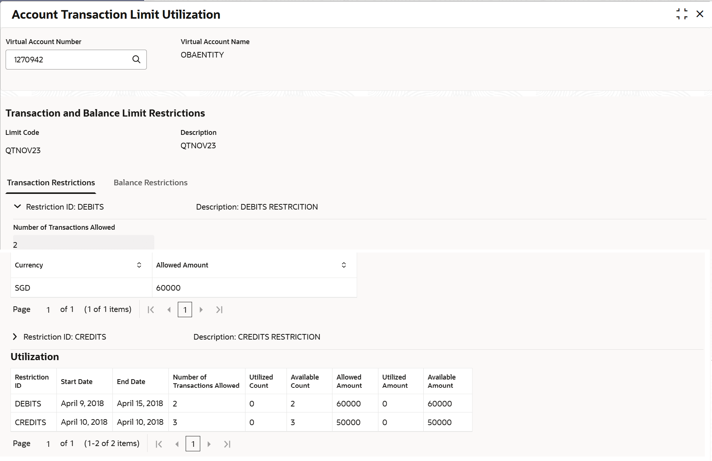This screenshot has width=712, height=461.
Task: Click the search icon in Virtual Account Number
Action: pyautogui.click(x=136, y=59)
